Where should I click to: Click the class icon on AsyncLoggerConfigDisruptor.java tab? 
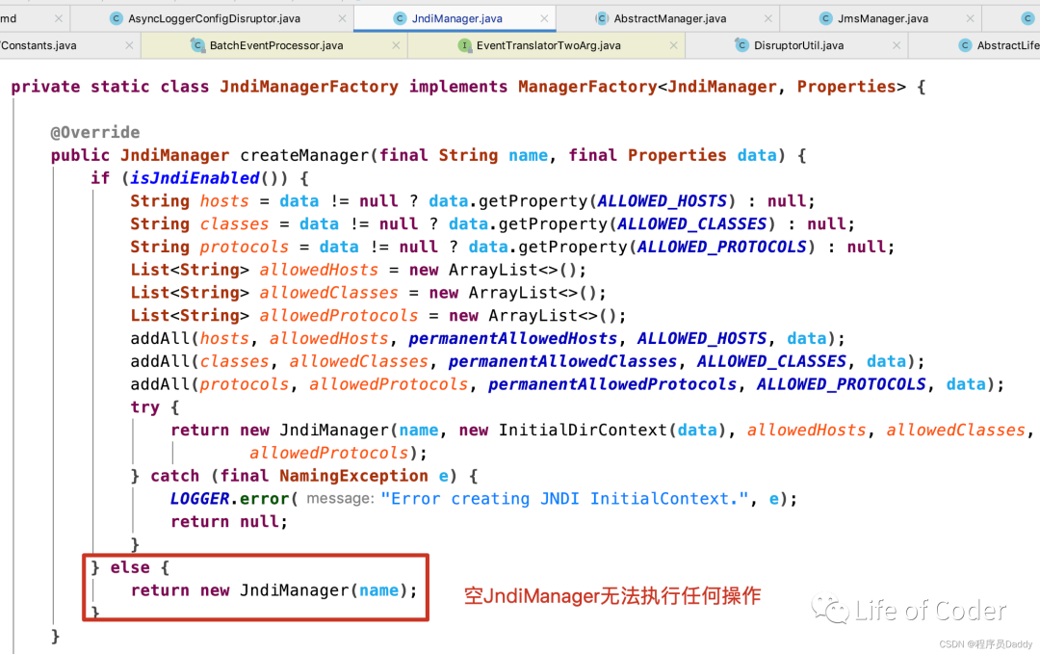[117, 18]
